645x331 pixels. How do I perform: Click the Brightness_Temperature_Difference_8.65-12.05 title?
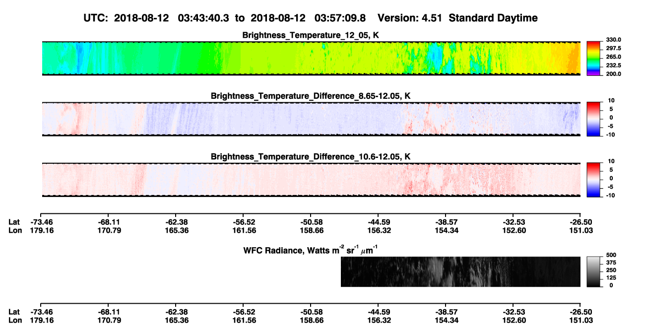311,96
